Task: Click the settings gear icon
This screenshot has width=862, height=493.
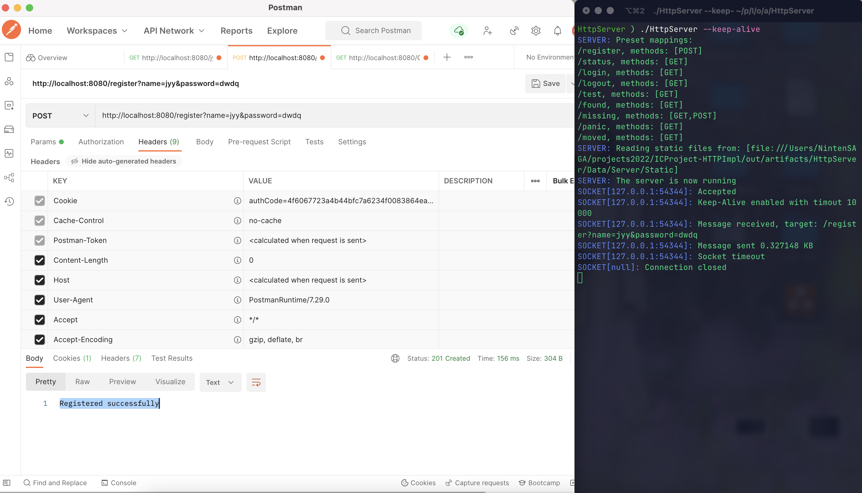Action: click(x=535, y=31)
